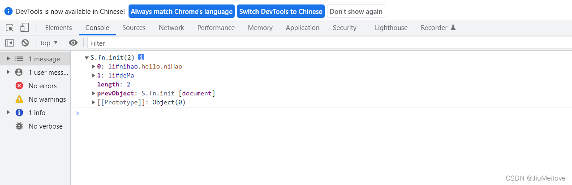Image resolution: width=572 pixels, height=185 pixels.
Task: Toggle the device toolbar icon
Action: point(24,28)
